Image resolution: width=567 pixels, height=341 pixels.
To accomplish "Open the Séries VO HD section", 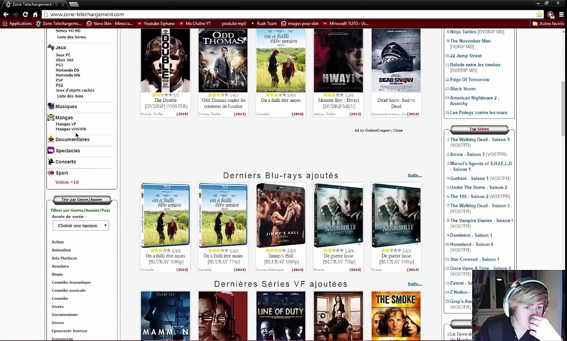I will (68, 31).
